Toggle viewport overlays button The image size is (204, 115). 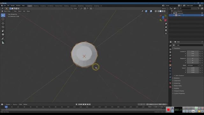tap(151, 11)
